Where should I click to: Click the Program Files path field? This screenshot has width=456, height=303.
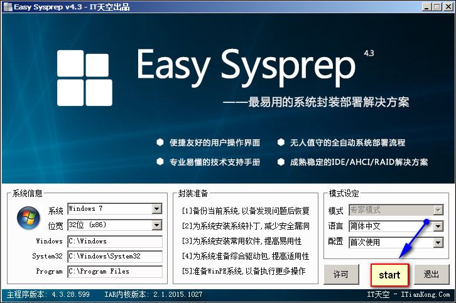click(x=115, y=272)
